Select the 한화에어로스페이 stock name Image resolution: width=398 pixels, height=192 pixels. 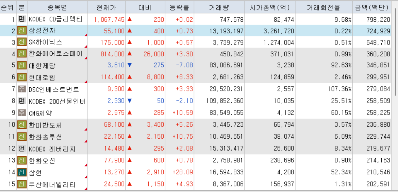pos(55,54)
